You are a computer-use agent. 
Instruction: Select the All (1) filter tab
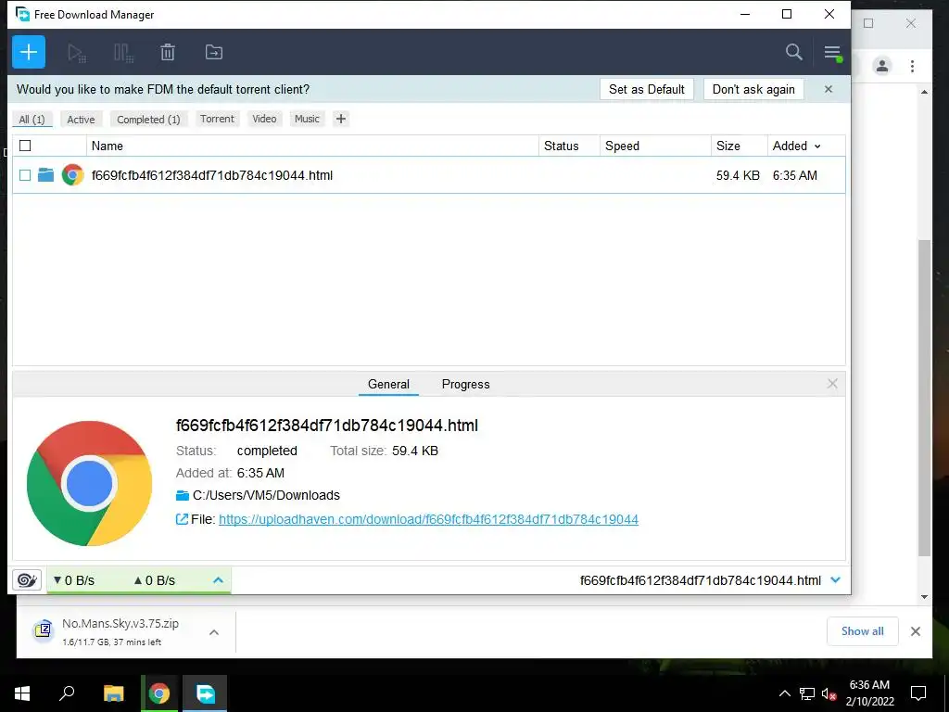tap(32, 120)
